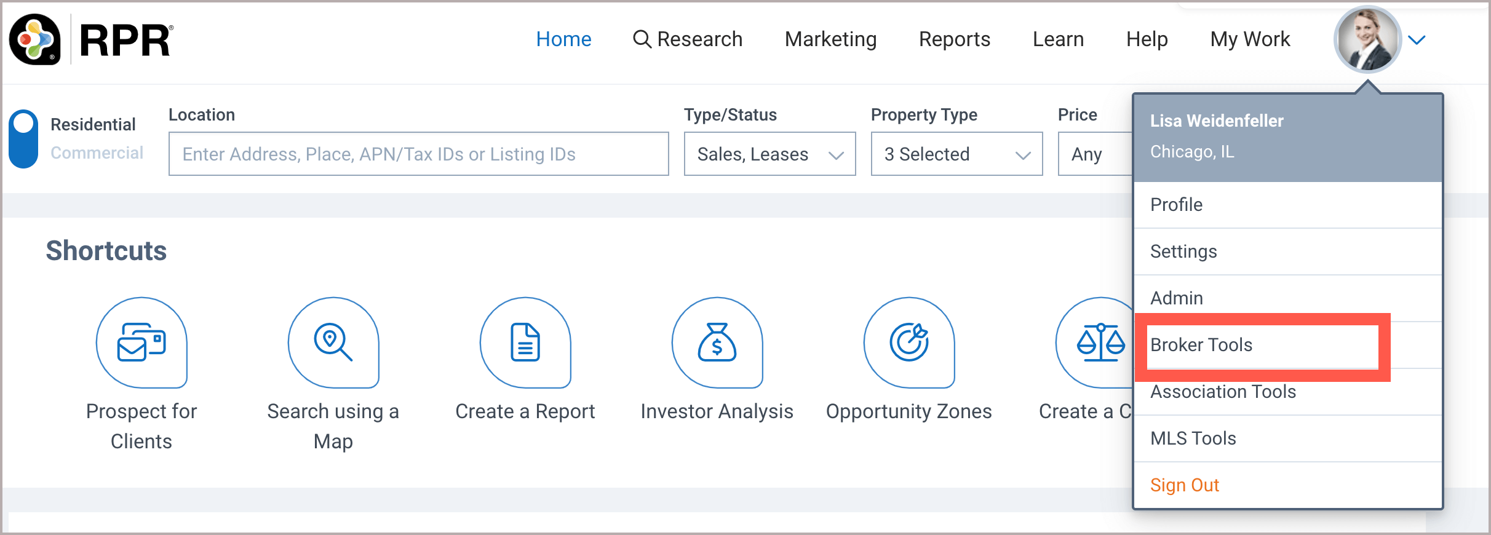The height and width of the screenshot is (535, 1491).
Task: Toggle the Residential/Commercial switch
Action: click(x=24, y=139)
